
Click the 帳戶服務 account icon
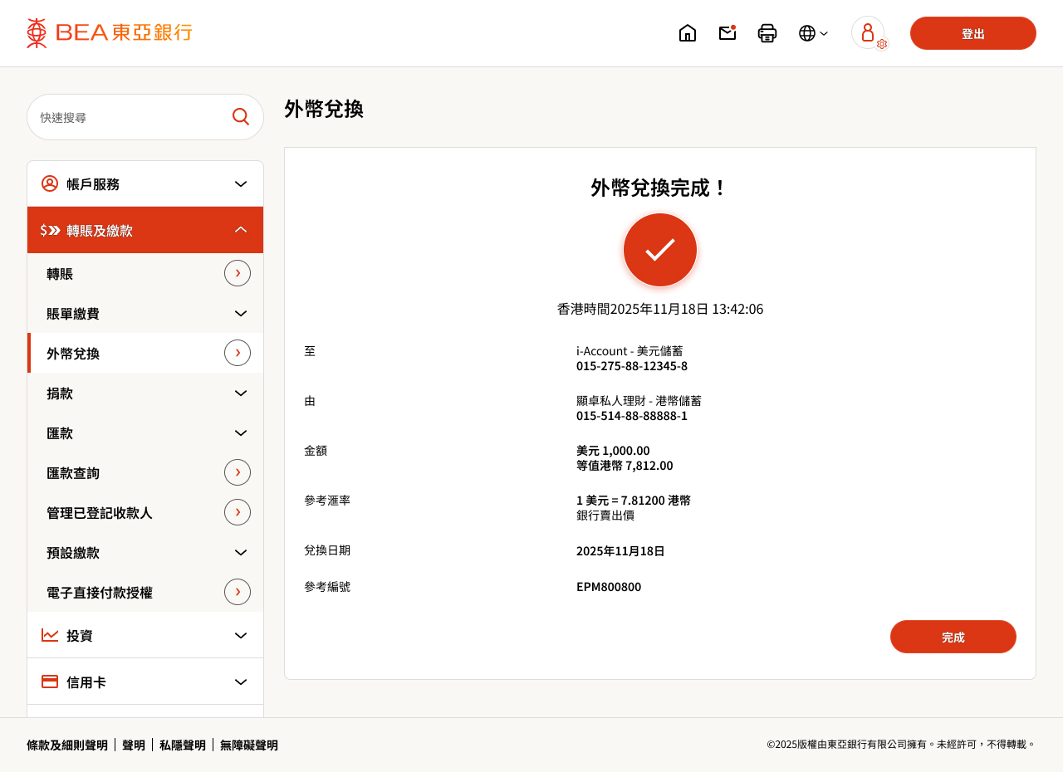(x=49, y=183)
